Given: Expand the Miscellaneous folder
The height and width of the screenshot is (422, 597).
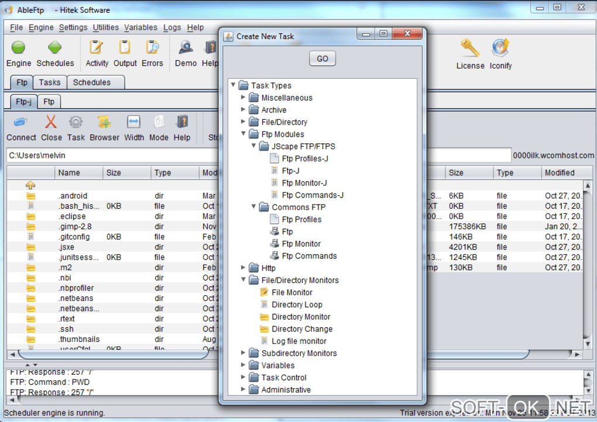Looking at the screenshot, I should (x=243, y=98).
